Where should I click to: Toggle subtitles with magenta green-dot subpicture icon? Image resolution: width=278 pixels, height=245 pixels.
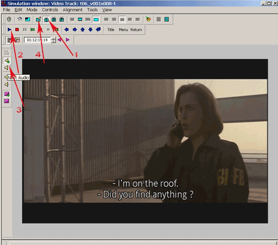pos(6,94)
